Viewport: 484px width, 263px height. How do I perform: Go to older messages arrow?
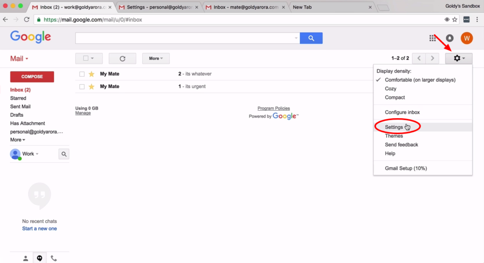[432, 58]
